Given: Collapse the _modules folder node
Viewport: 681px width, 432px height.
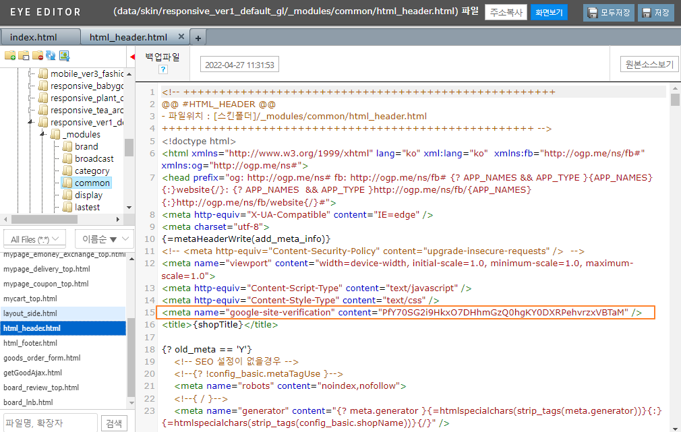Looking at the screenshot, I should pyautogui.click(x=42, y=135).
